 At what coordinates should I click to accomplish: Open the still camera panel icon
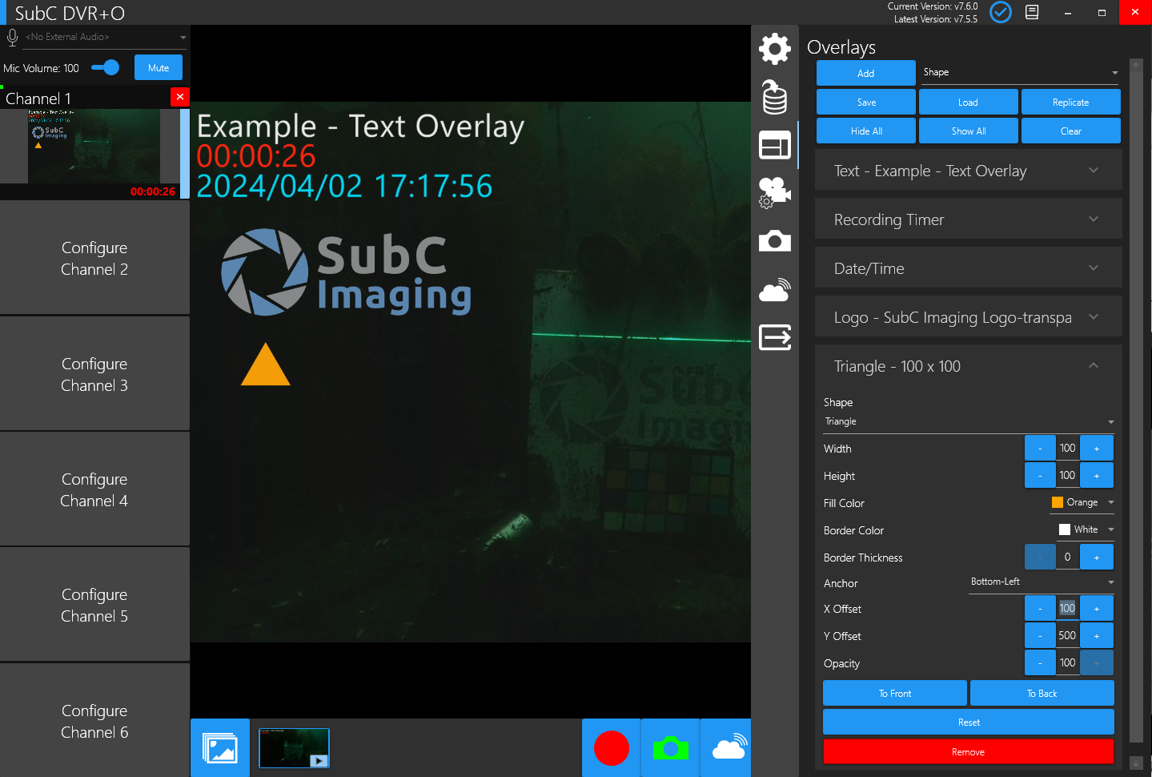point(774,241)
